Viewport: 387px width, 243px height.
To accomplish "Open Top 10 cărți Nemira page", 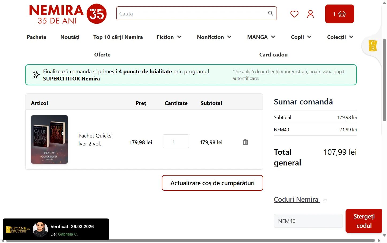I will [118, 37].
